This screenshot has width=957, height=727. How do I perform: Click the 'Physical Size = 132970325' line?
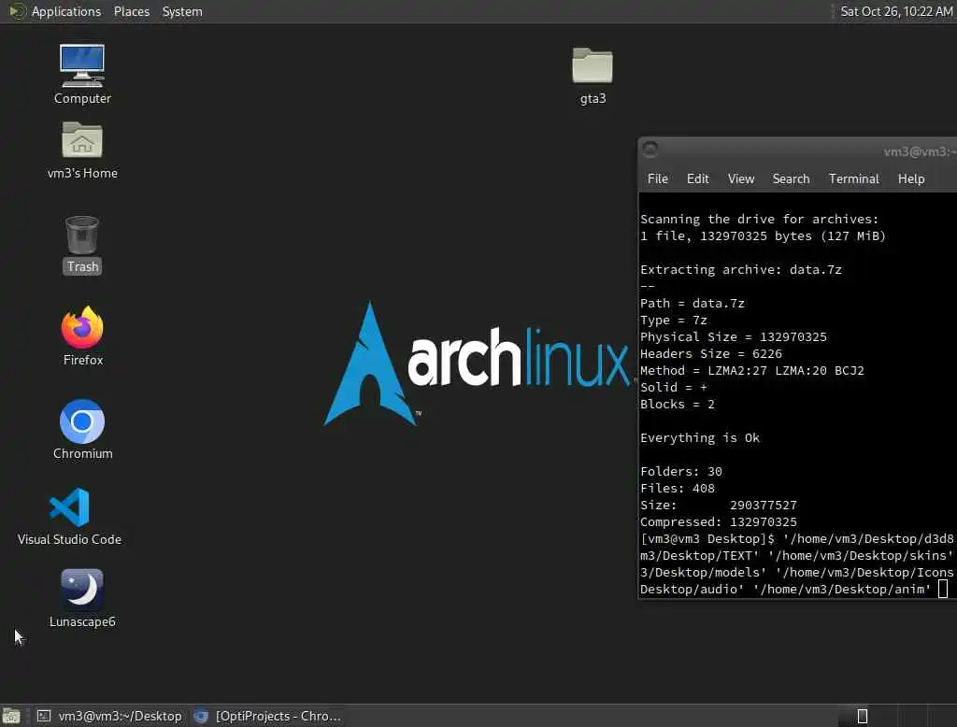pyautogui.click(x=733, y=337)
